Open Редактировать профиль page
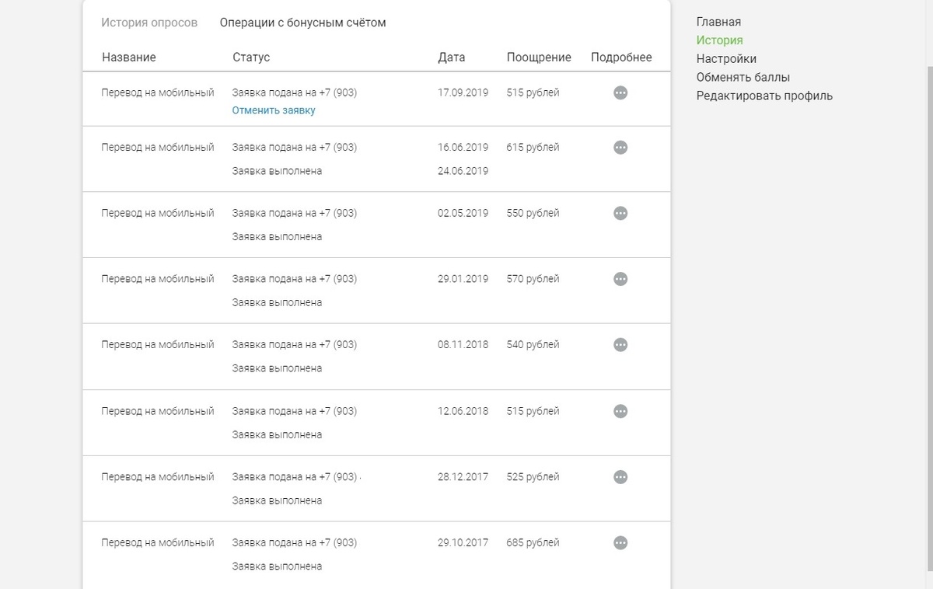Viewport: 933px width, 589px height. tap(764, 96)
